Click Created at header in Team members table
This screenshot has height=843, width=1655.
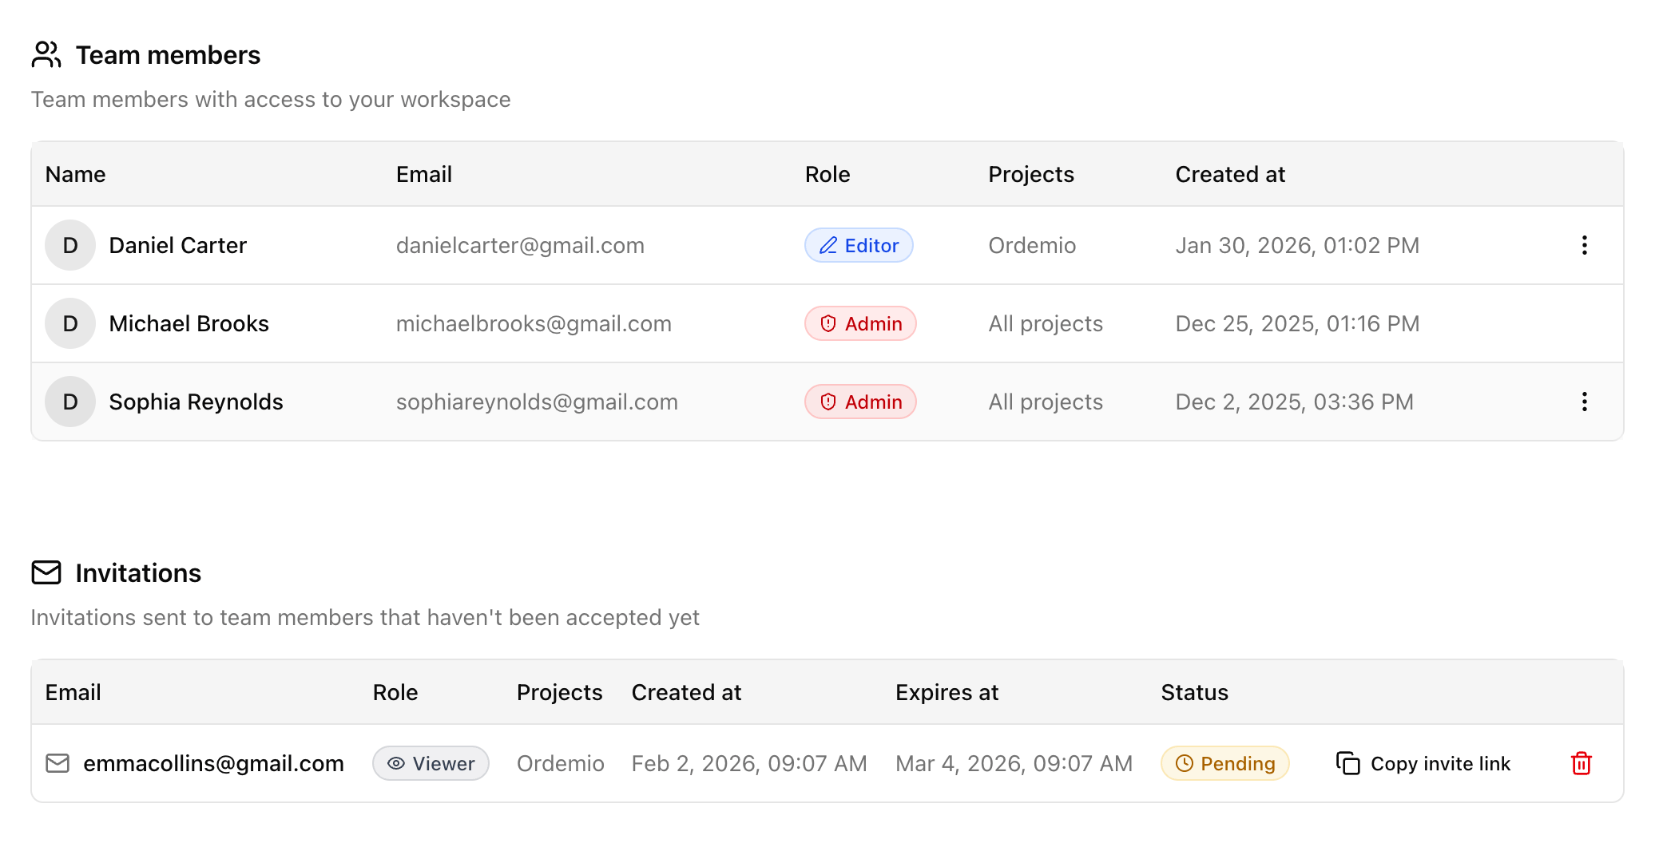(1230, 174)
